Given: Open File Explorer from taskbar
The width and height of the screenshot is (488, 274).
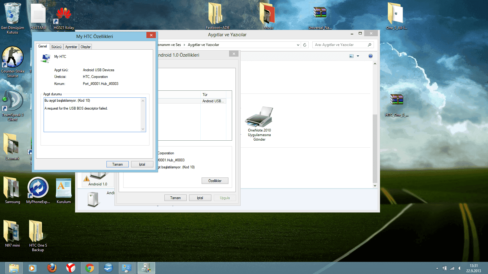Looking at the screenshot, I should (x=14, y=268).
